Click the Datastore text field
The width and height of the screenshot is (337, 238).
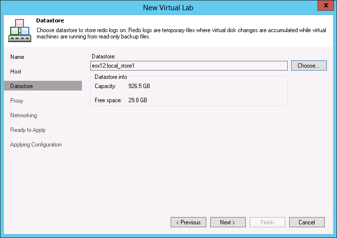click(189, 66)
